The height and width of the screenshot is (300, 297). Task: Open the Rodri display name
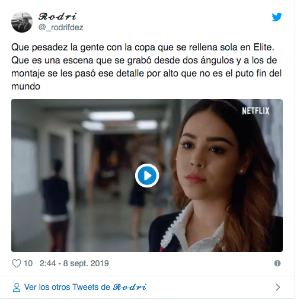pyautogui.click(x=58, y=17)
